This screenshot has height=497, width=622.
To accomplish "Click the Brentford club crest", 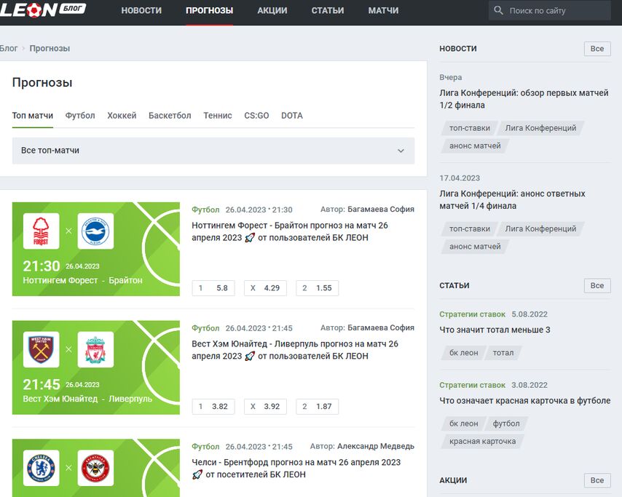I will (95, 468).
